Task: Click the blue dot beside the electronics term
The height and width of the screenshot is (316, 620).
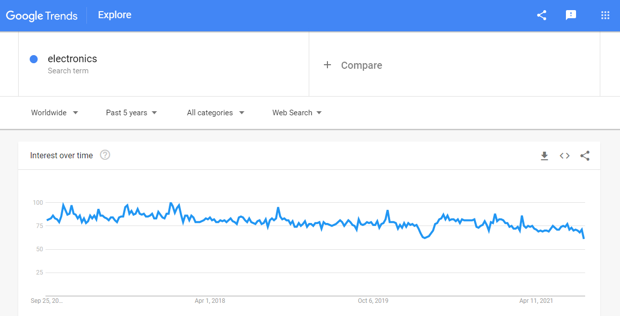Action: click(x=33, y=59)
